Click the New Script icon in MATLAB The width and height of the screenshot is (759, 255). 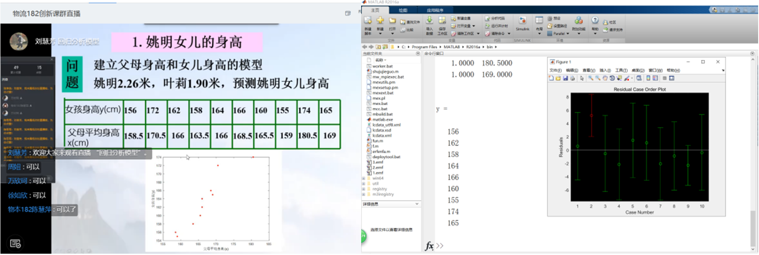(x=368, y=21)
